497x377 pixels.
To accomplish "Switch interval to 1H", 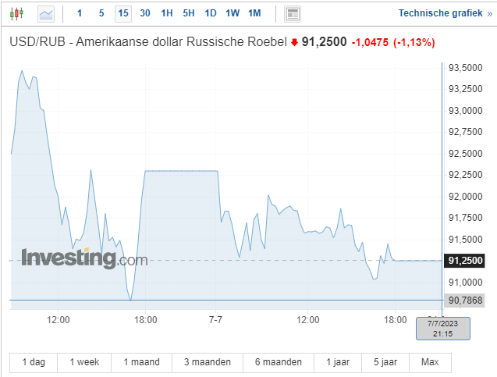I will point(167,13).
